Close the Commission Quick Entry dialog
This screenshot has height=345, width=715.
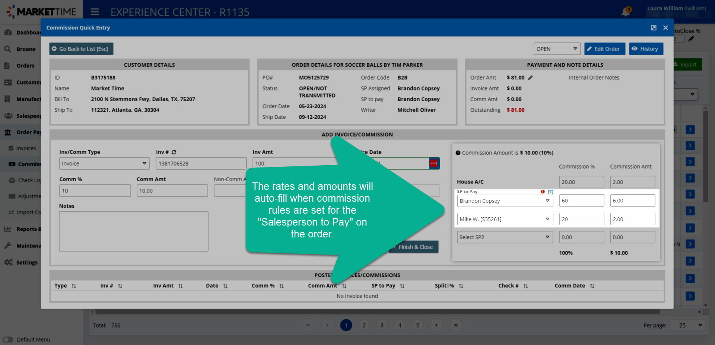click(x=665, y=28)
